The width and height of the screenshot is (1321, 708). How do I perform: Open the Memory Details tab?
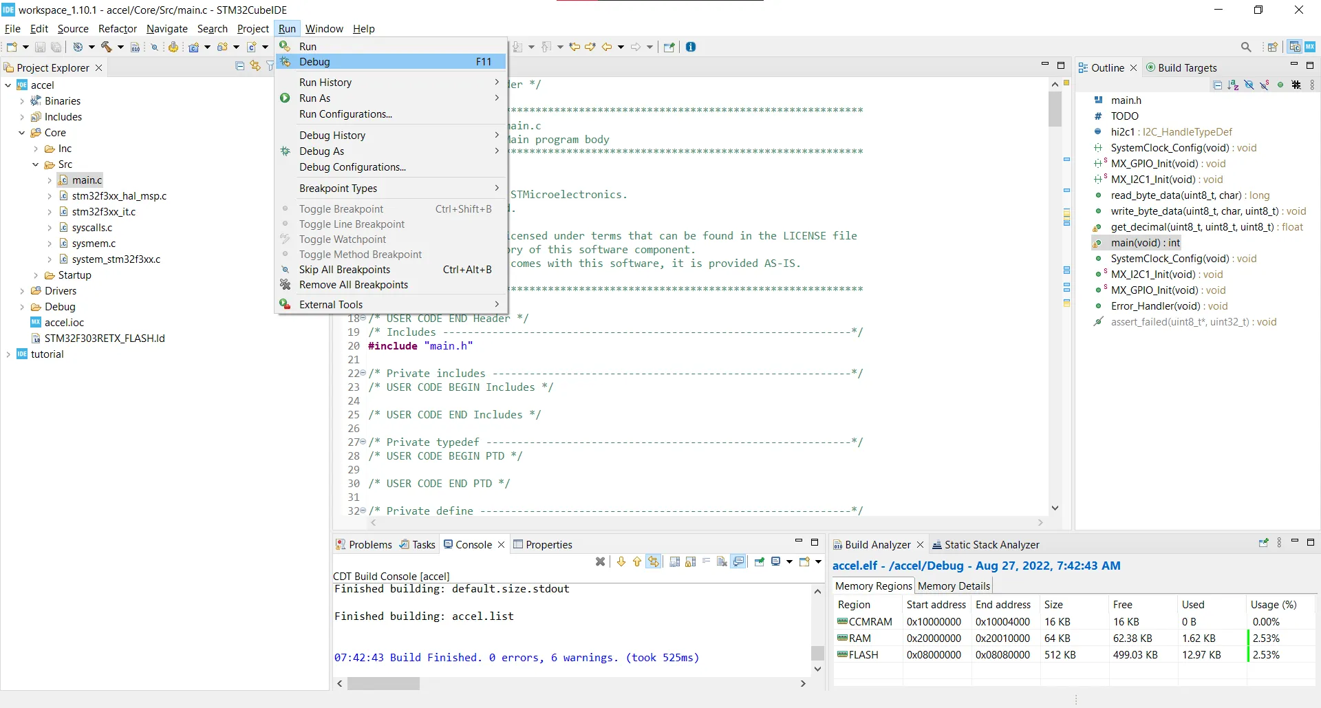(x=954, y=586)
